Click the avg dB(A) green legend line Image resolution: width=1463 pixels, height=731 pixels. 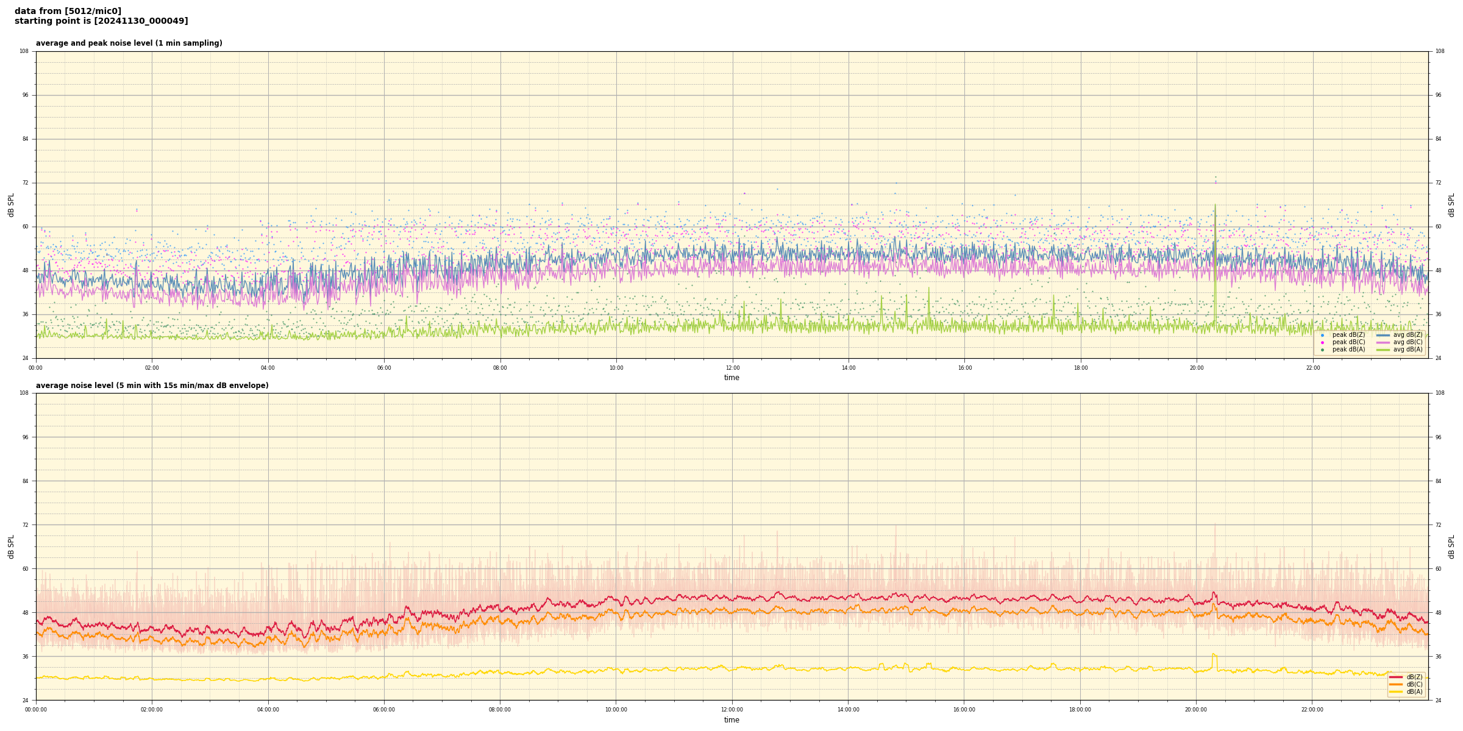(1383, 350)
